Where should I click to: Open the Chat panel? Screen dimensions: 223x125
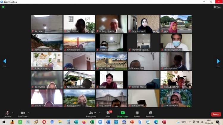pyautogui.click(x=108, y=114)
